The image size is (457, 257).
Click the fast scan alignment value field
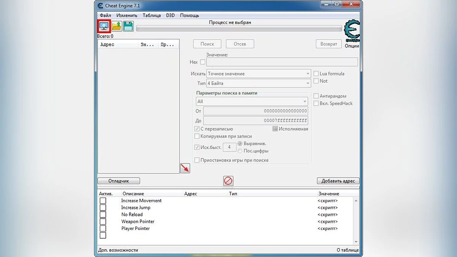coord(229,147)
